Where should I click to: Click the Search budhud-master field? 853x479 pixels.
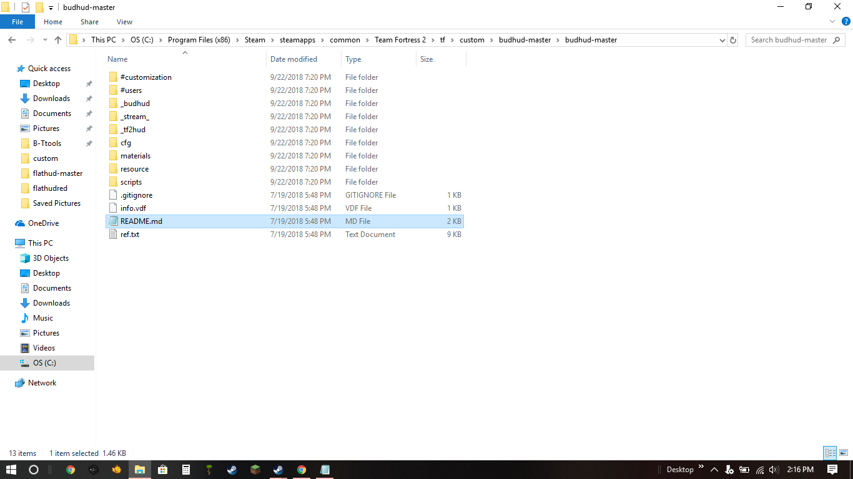click(x=797, y=40)
